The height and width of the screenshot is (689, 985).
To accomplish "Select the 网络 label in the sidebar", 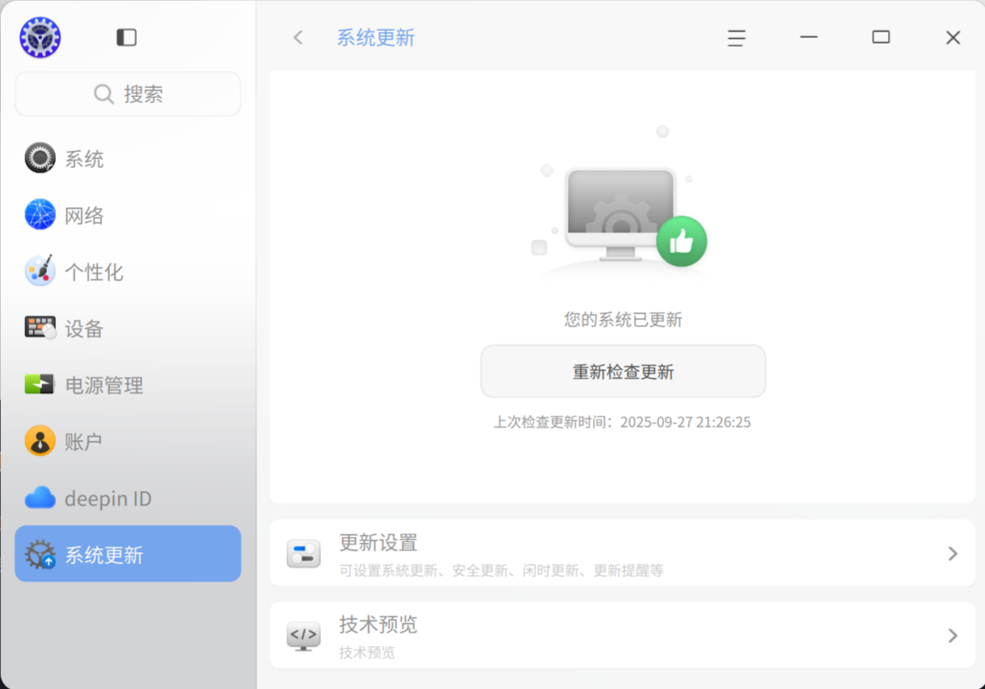I will (84, 216).
